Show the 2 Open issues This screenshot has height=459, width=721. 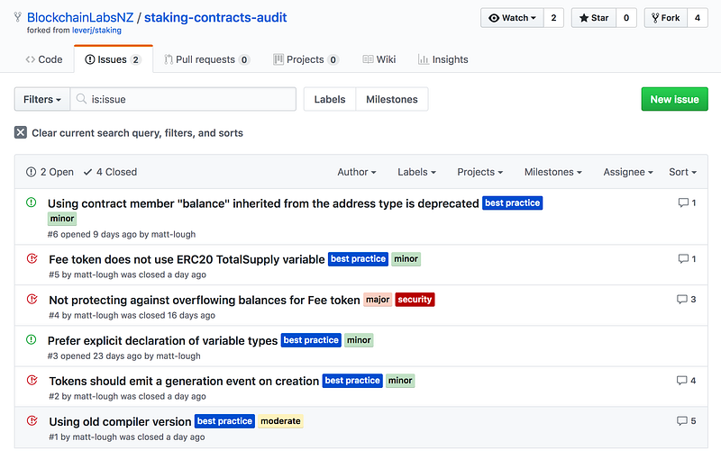pos(50,172)
